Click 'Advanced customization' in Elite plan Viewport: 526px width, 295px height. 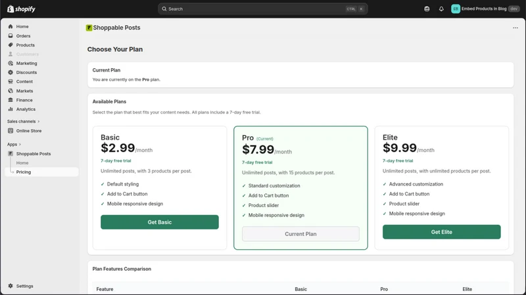coord(416,184)
